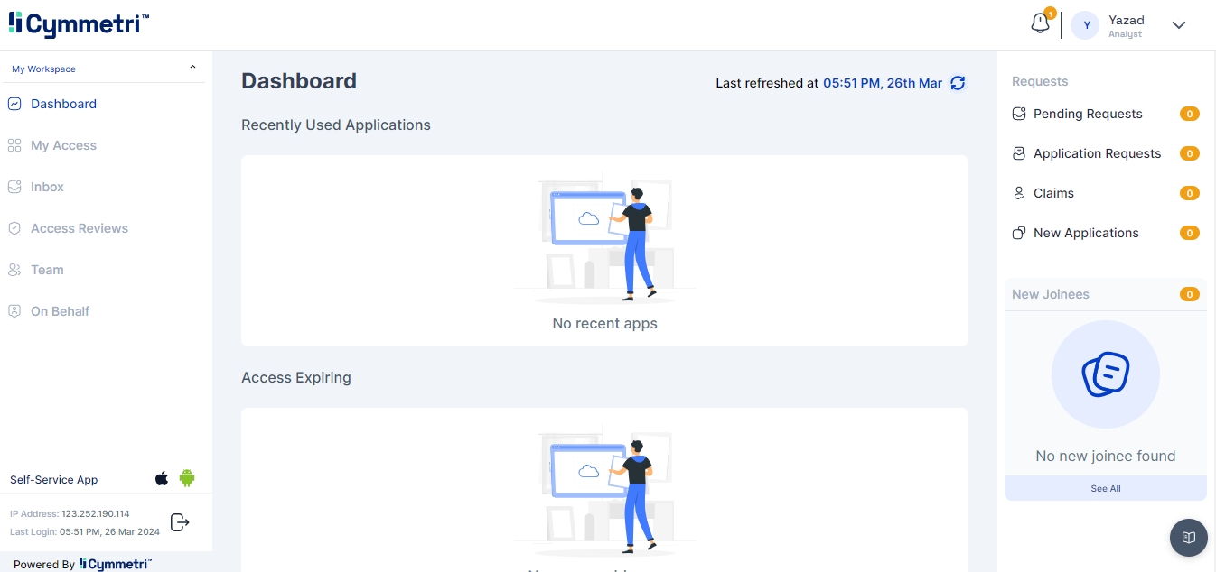This screenshot has width=1216, height=572.
Task: Expand the user profile dropdown chevron
Action: pos(1178,25)
